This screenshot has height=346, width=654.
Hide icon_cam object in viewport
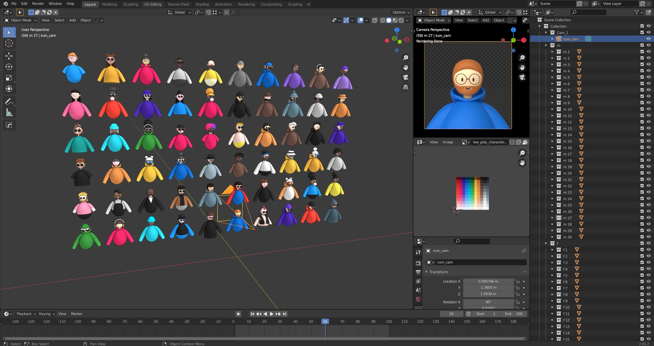pyautogui.click(x=649, y=39)
